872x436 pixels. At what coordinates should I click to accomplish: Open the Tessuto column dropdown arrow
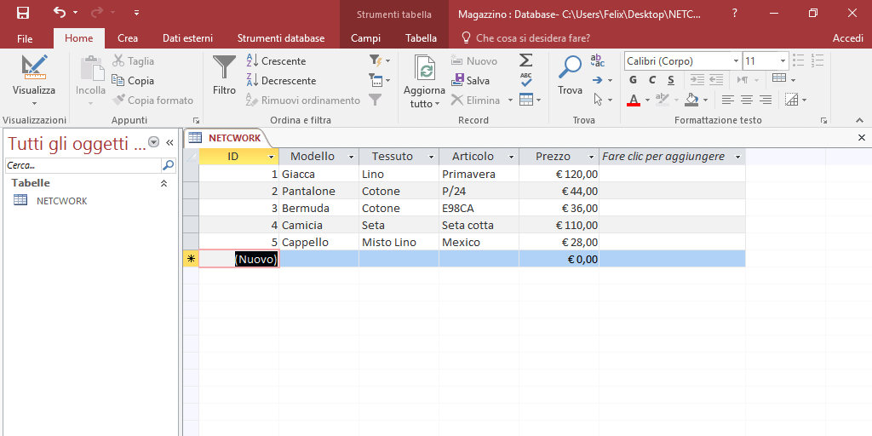(x=431, y=158)
